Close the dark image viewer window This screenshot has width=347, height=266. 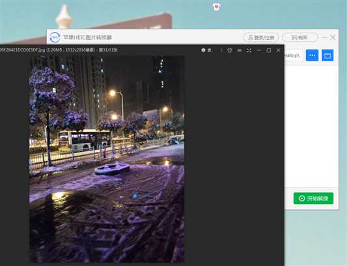[x=279, y=50]
